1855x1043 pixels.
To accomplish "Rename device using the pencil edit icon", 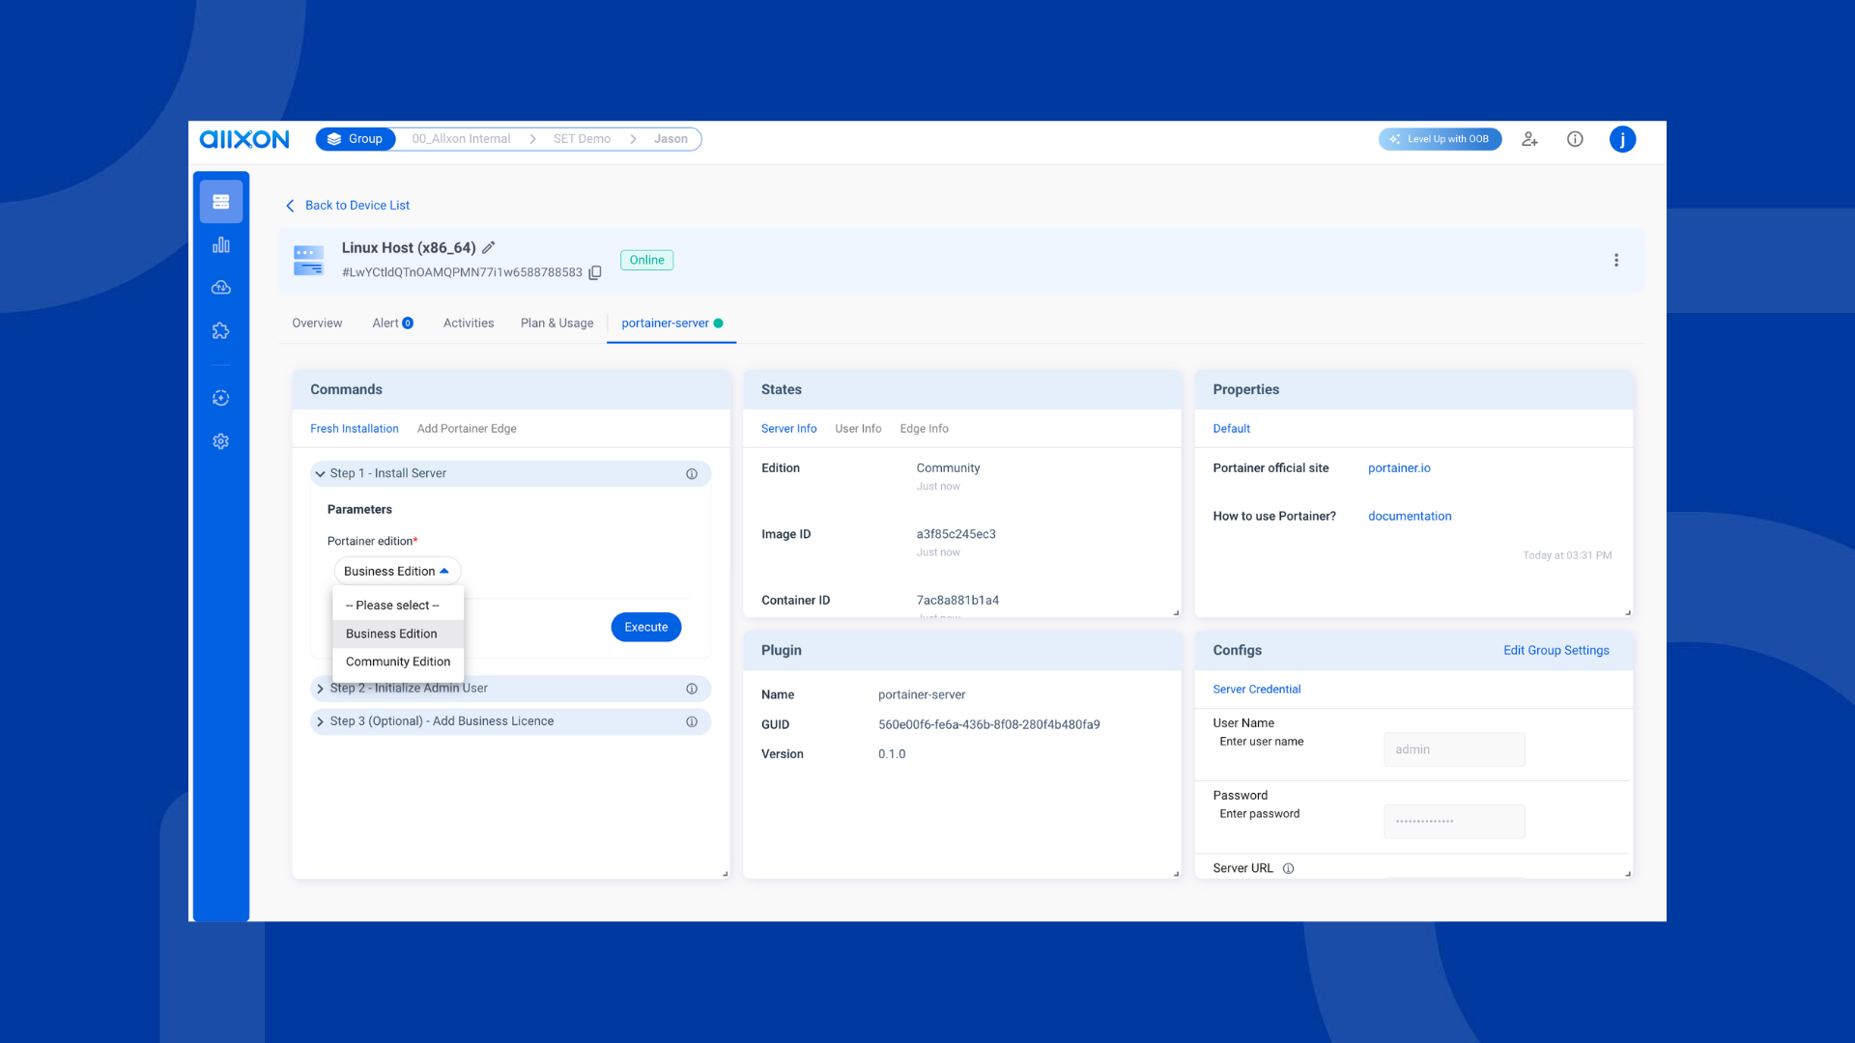I will point(489,247).
